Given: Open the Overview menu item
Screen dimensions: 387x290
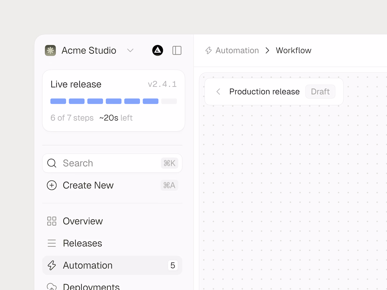Looking at the screenshot, I should pos(112,221).
